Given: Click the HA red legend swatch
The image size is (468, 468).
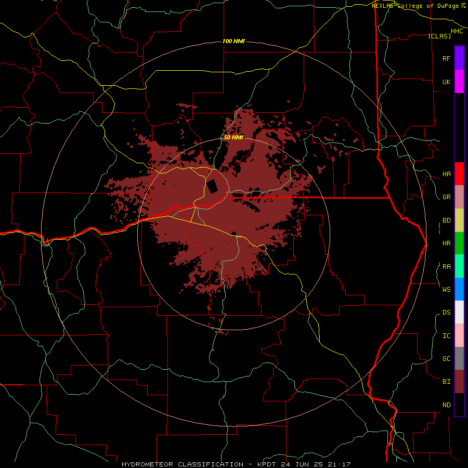Looking at the screenshot, I should tap(459, 174).
